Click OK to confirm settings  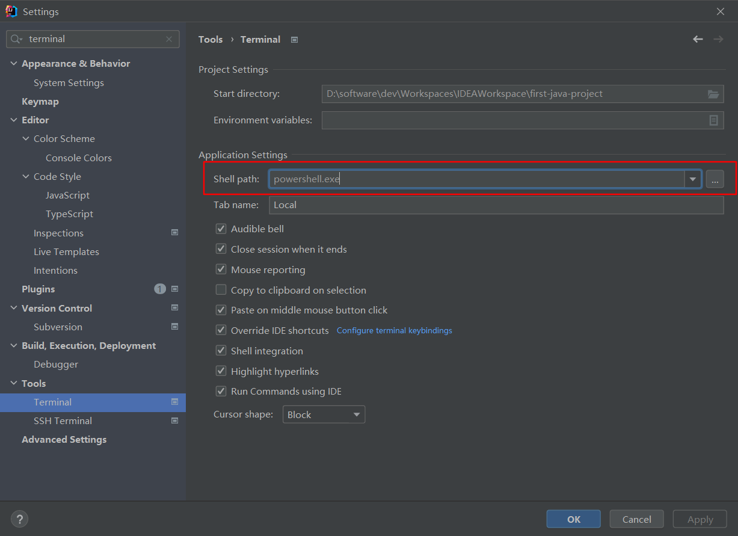coord(573,519)
